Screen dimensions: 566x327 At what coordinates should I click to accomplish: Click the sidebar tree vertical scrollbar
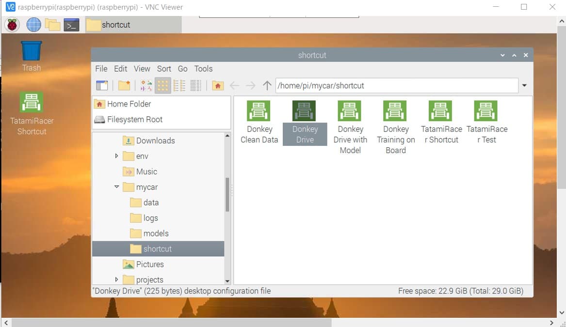pos(227,195)
